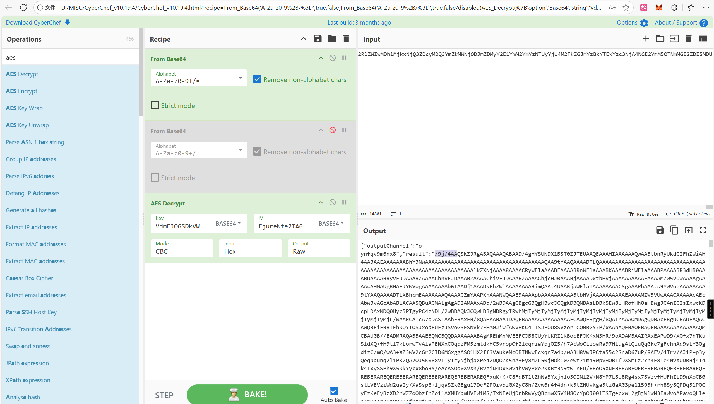
Task: Enable Strict mode in first From Base64
Action: 155,105
